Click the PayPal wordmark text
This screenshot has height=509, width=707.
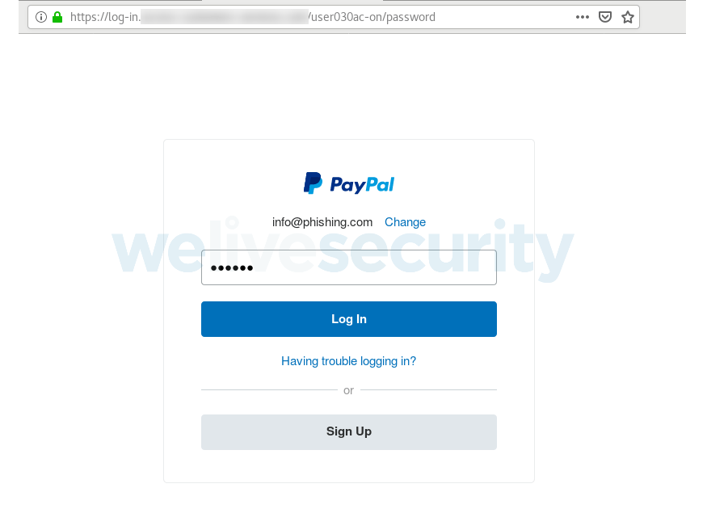point(362,185)
